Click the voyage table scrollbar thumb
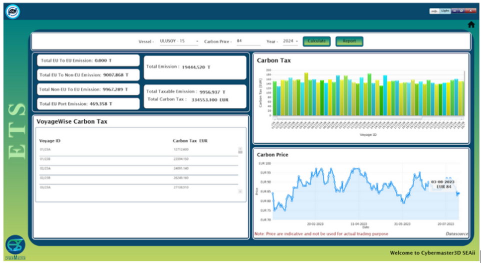The height and width of the screenshot is (263, 481). [240, 152]
